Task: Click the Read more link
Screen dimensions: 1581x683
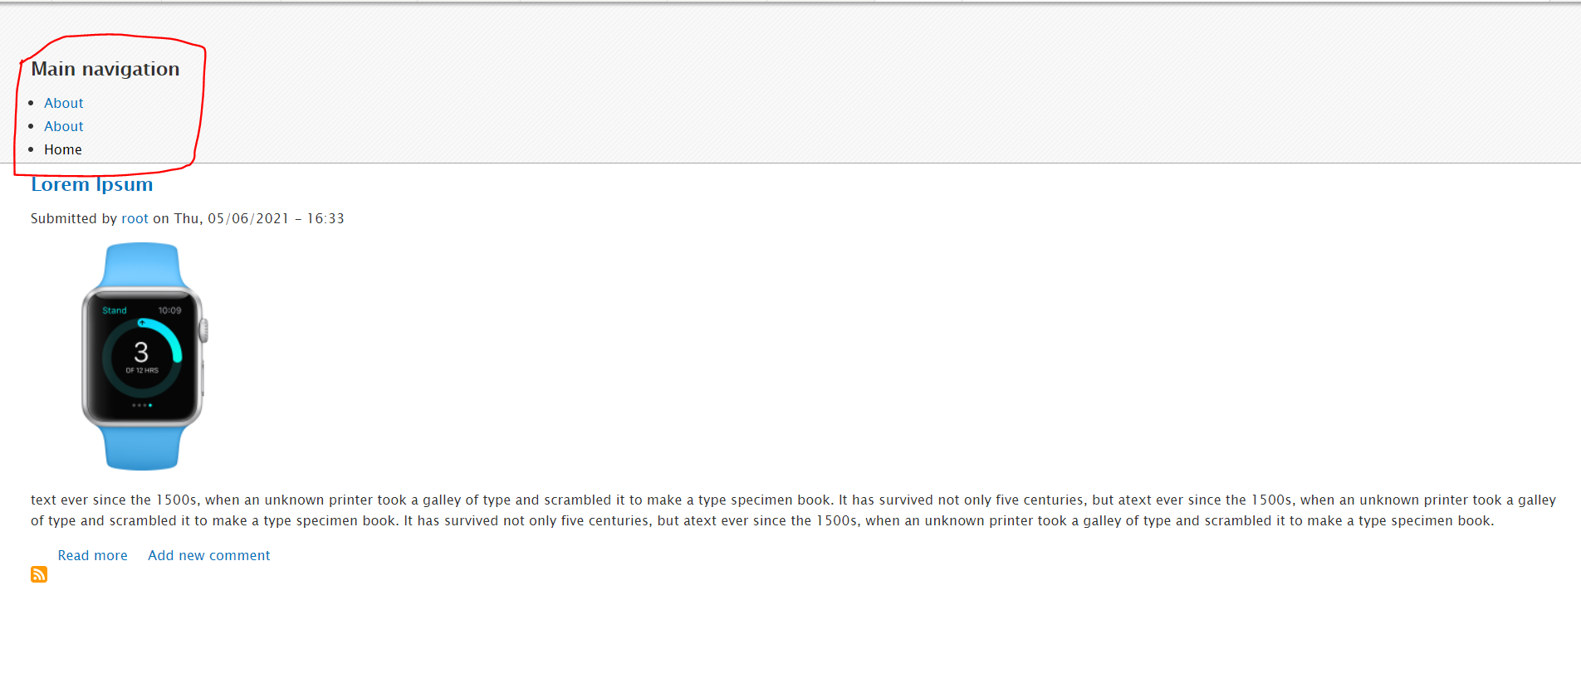Action: 92,555
